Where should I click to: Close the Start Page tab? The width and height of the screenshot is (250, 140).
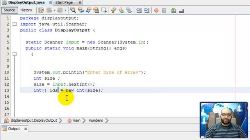pos(80,3)
